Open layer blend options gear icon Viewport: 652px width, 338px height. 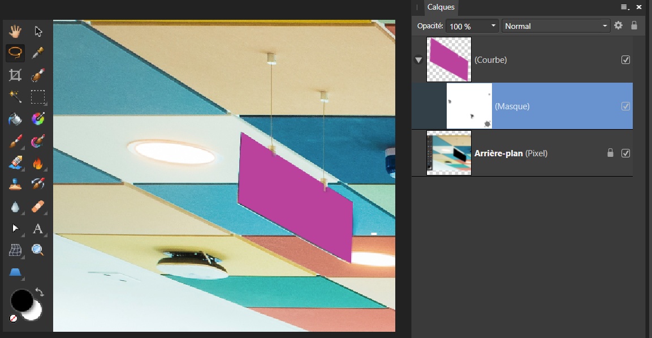pos(618,25)
